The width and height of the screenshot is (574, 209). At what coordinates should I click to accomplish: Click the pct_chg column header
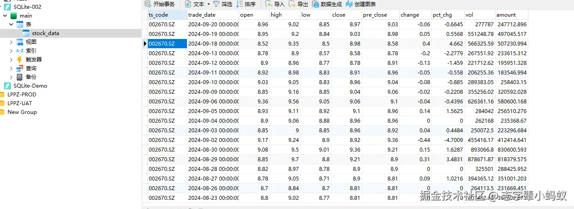click(x=448, y=15)
